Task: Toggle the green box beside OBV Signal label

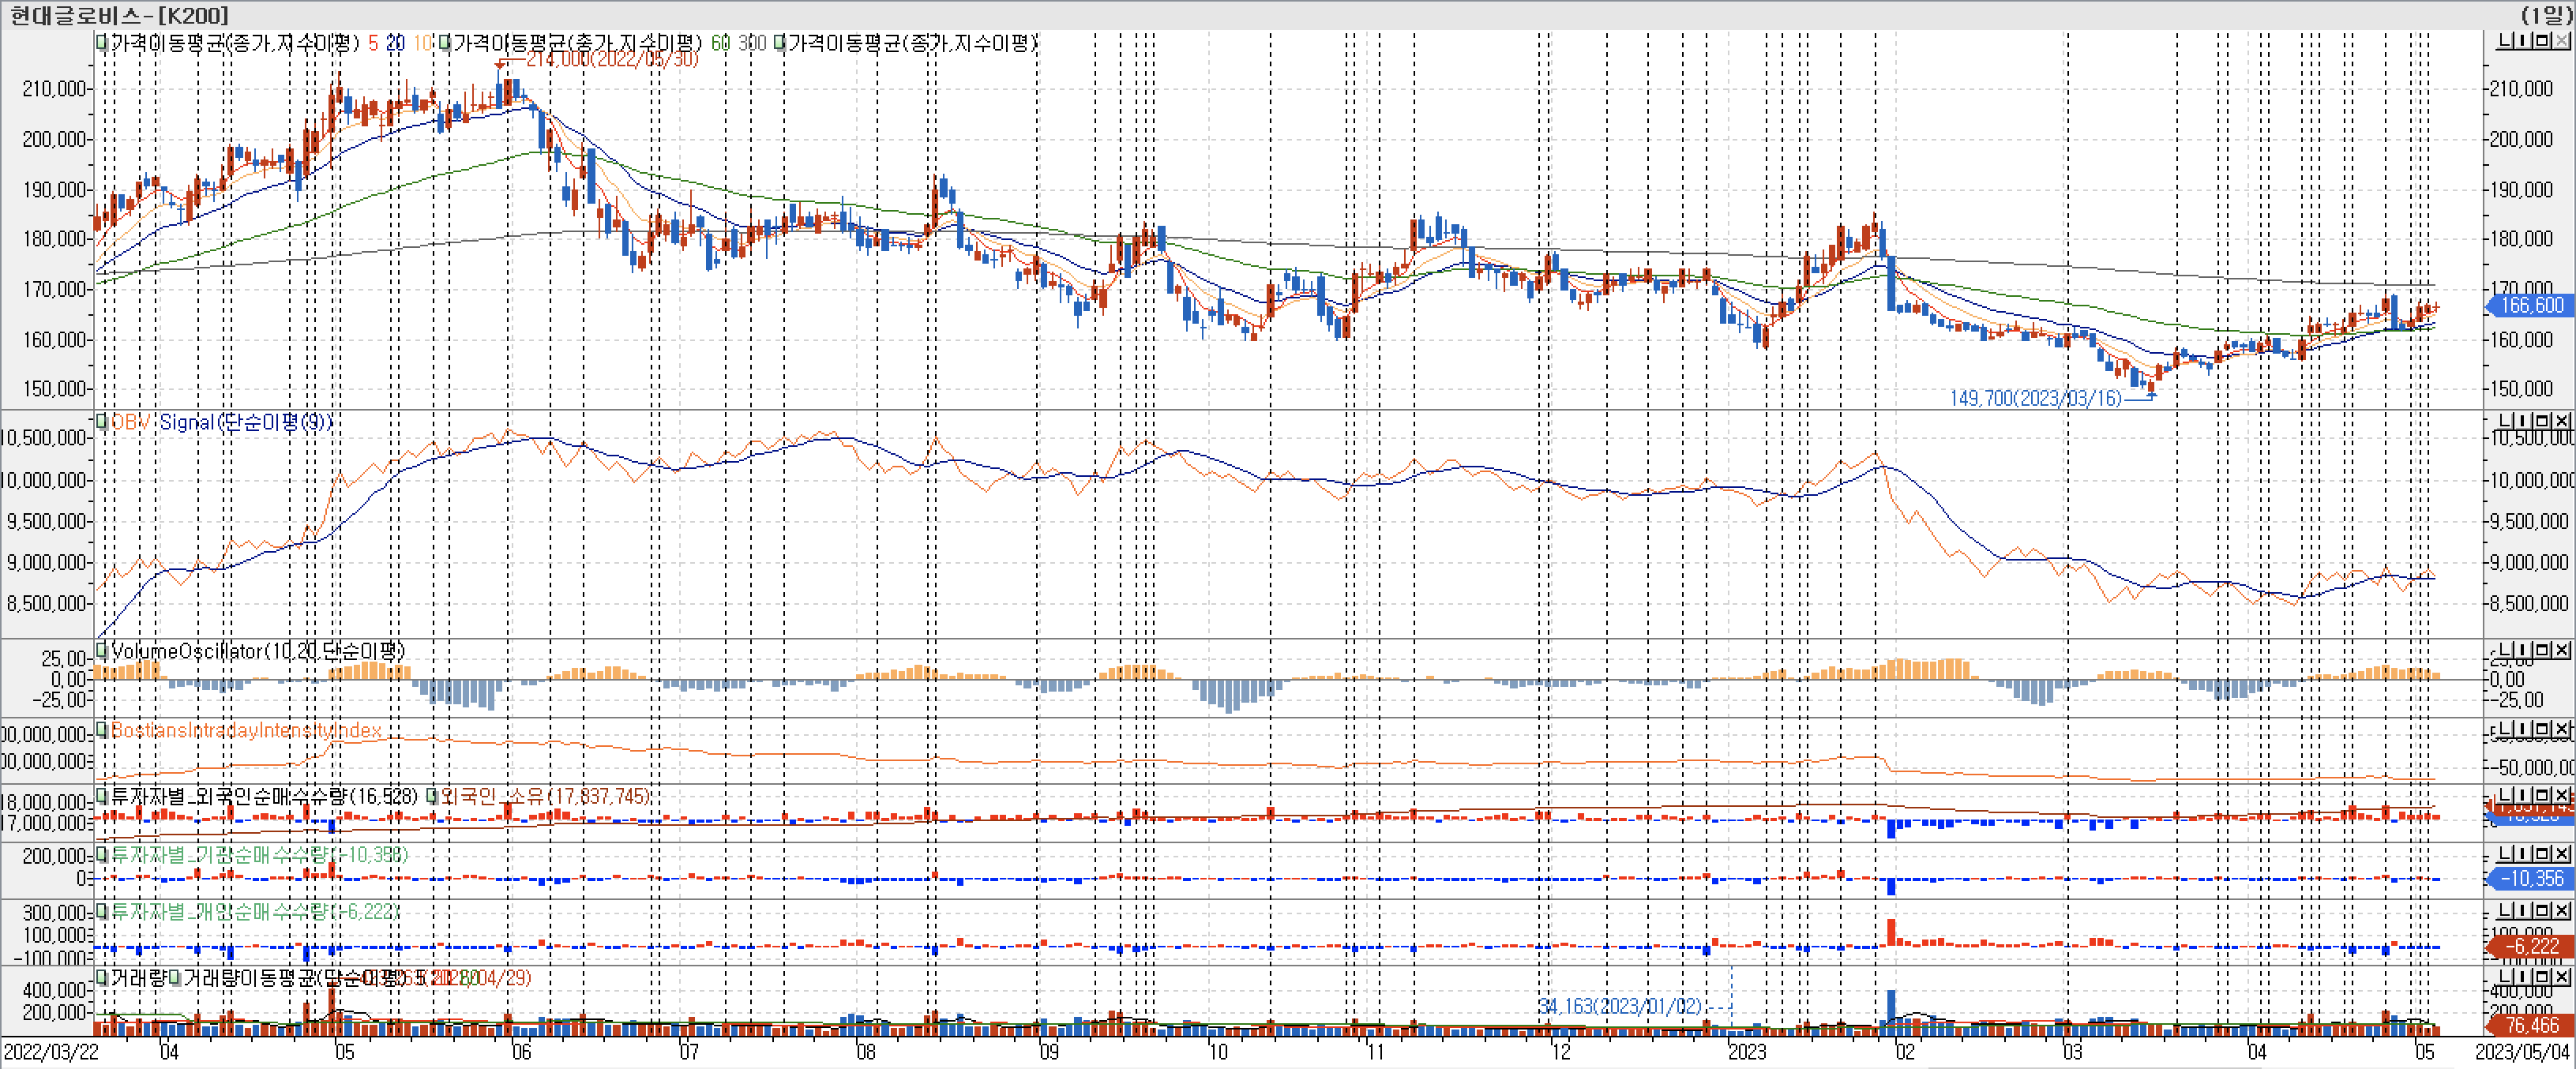Action: coord(101,422)
